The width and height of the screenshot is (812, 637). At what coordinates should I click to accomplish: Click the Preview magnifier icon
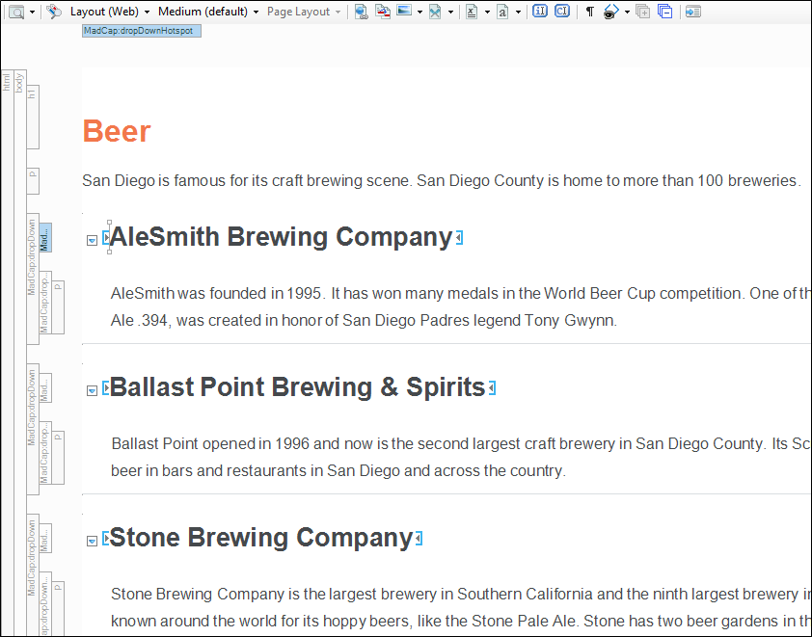coord(16,12)
